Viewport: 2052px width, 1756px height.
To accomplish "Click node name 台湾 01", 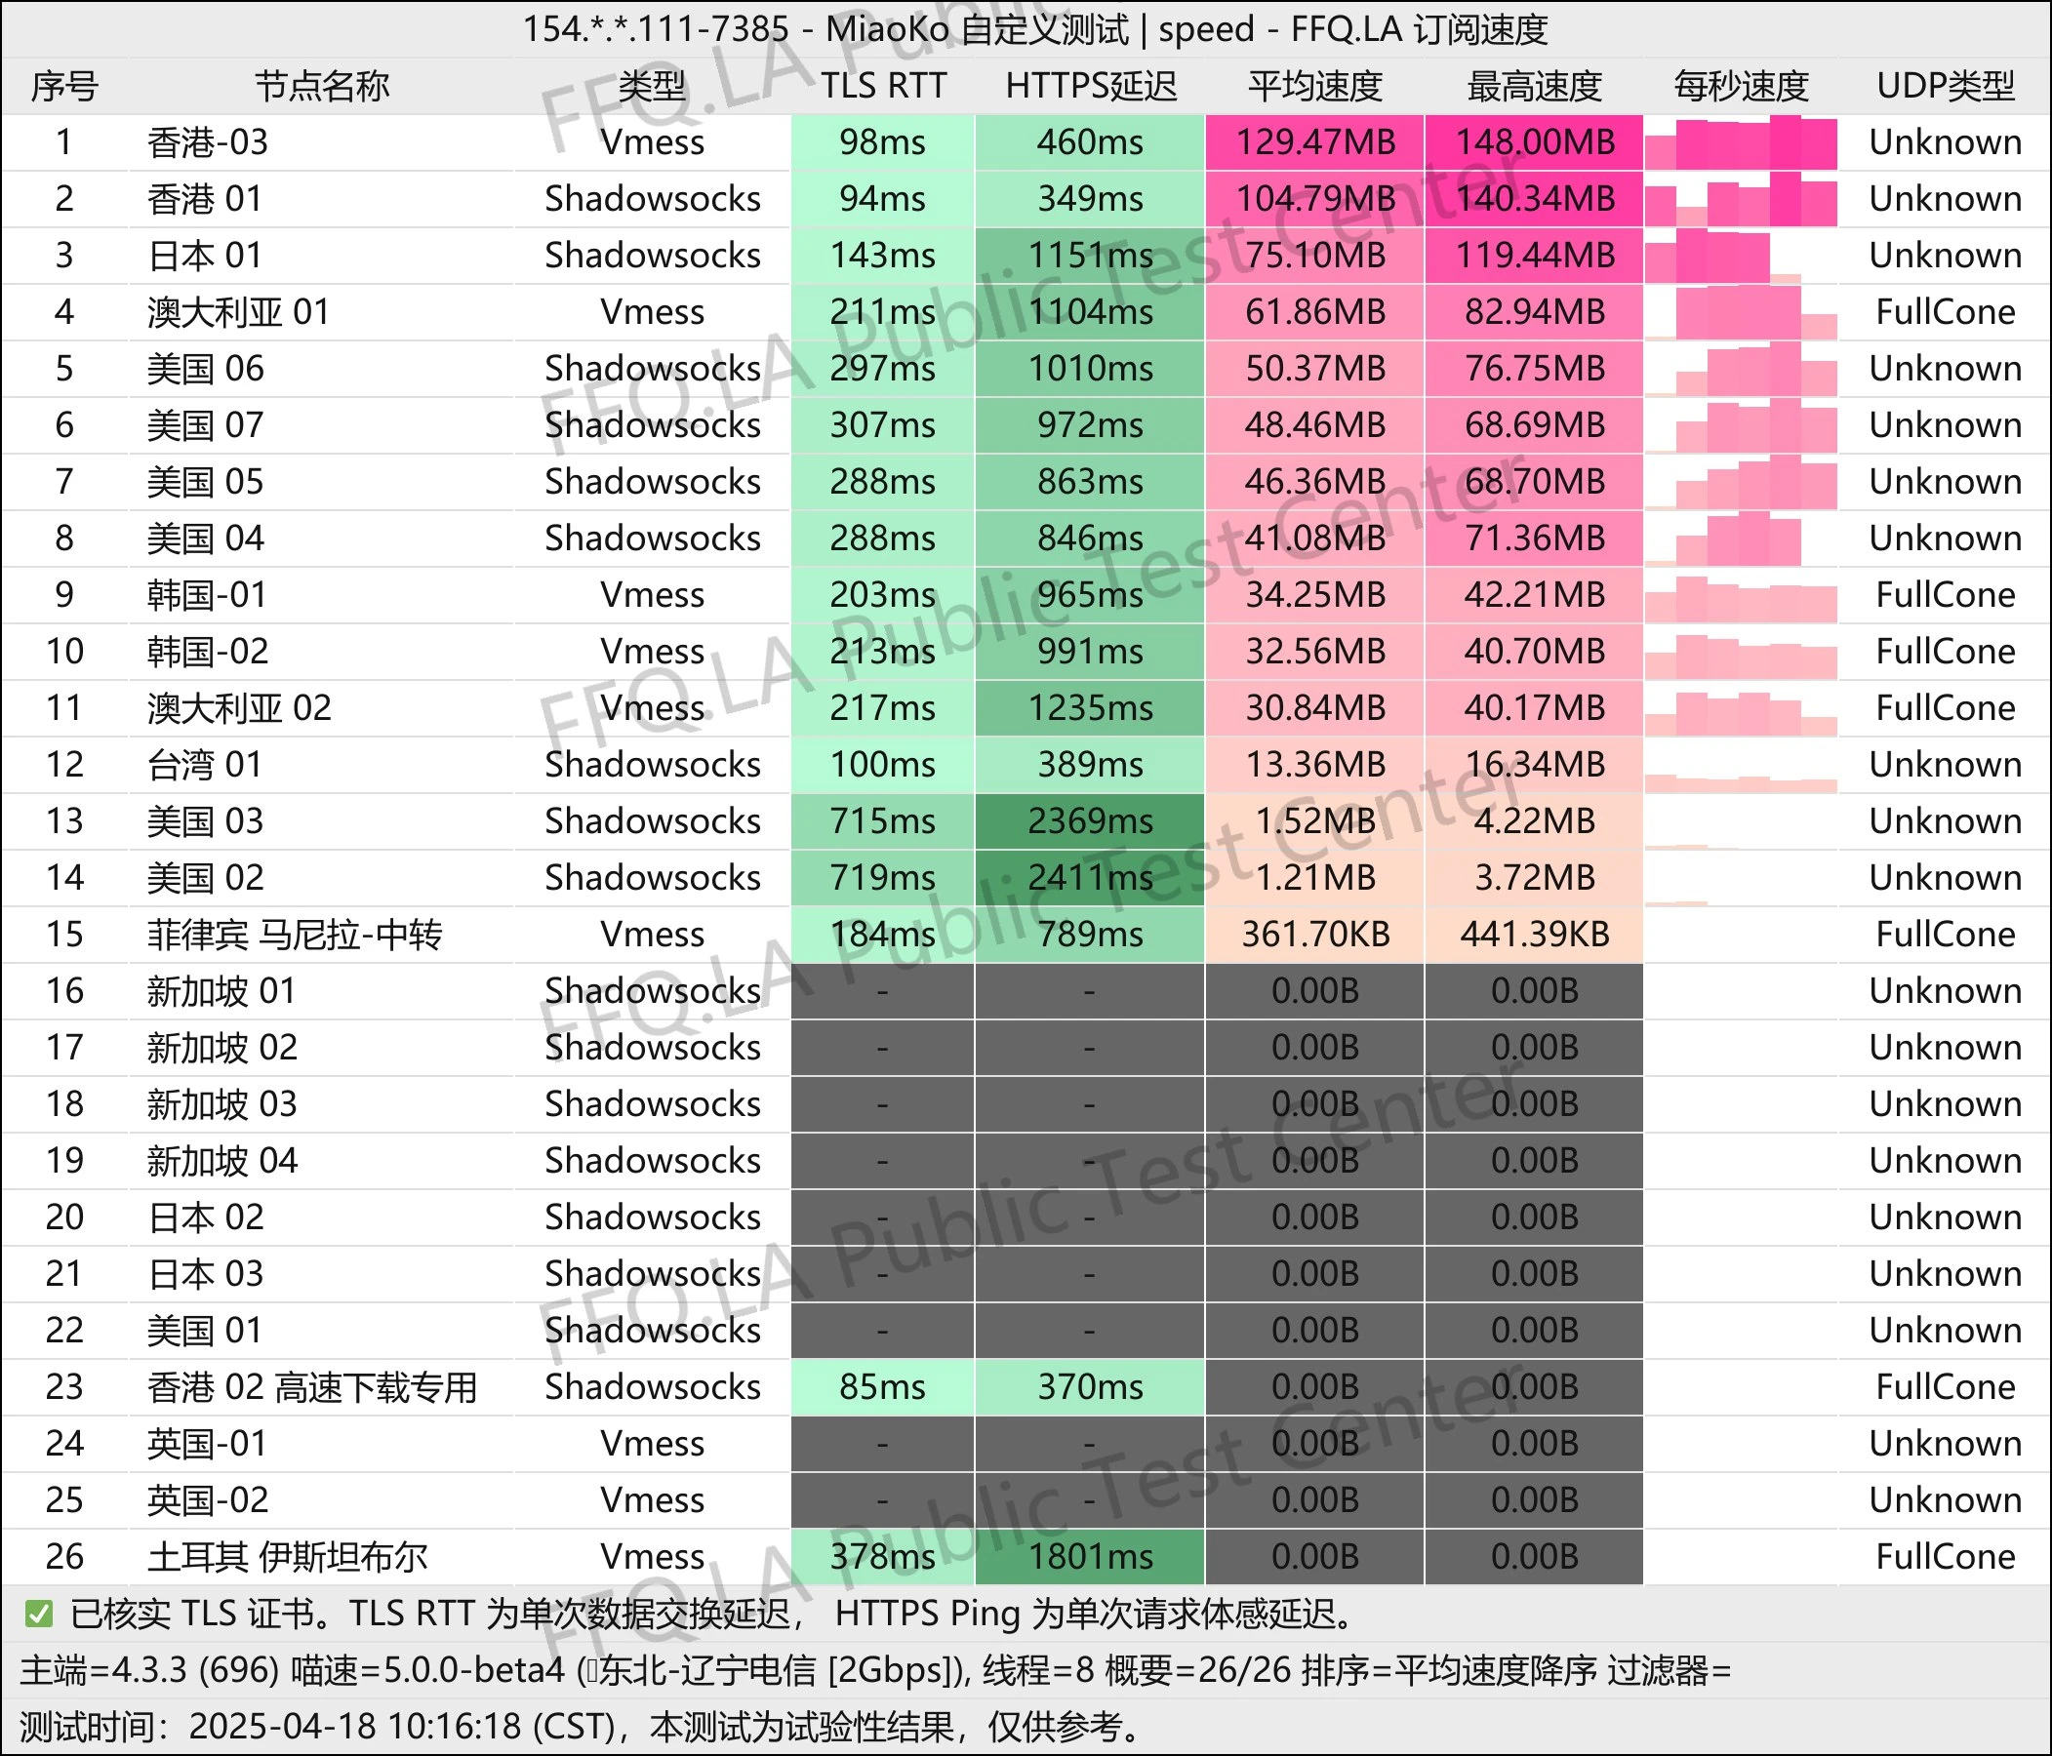I will 205,765.
